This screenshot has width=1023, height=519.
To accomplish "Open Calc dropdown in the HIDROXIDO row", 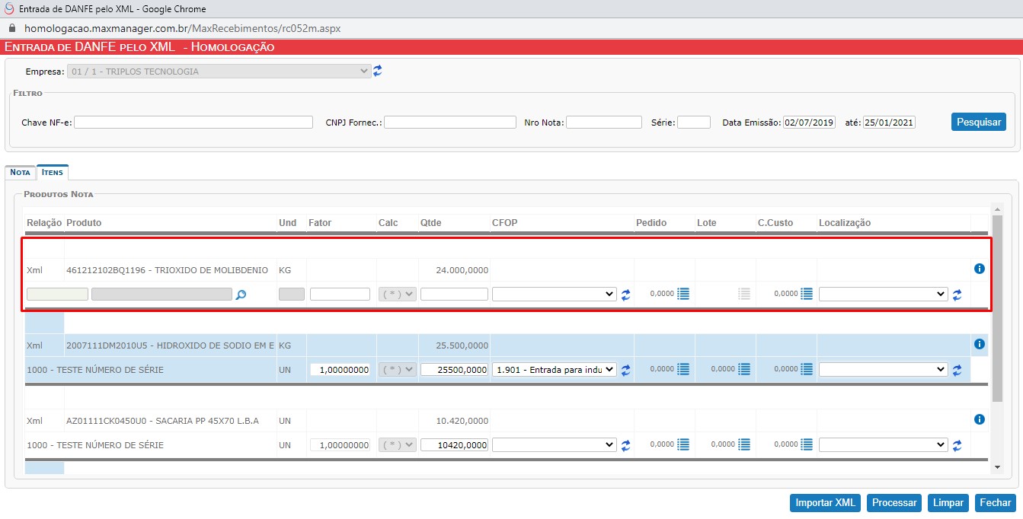I will 398,370.
